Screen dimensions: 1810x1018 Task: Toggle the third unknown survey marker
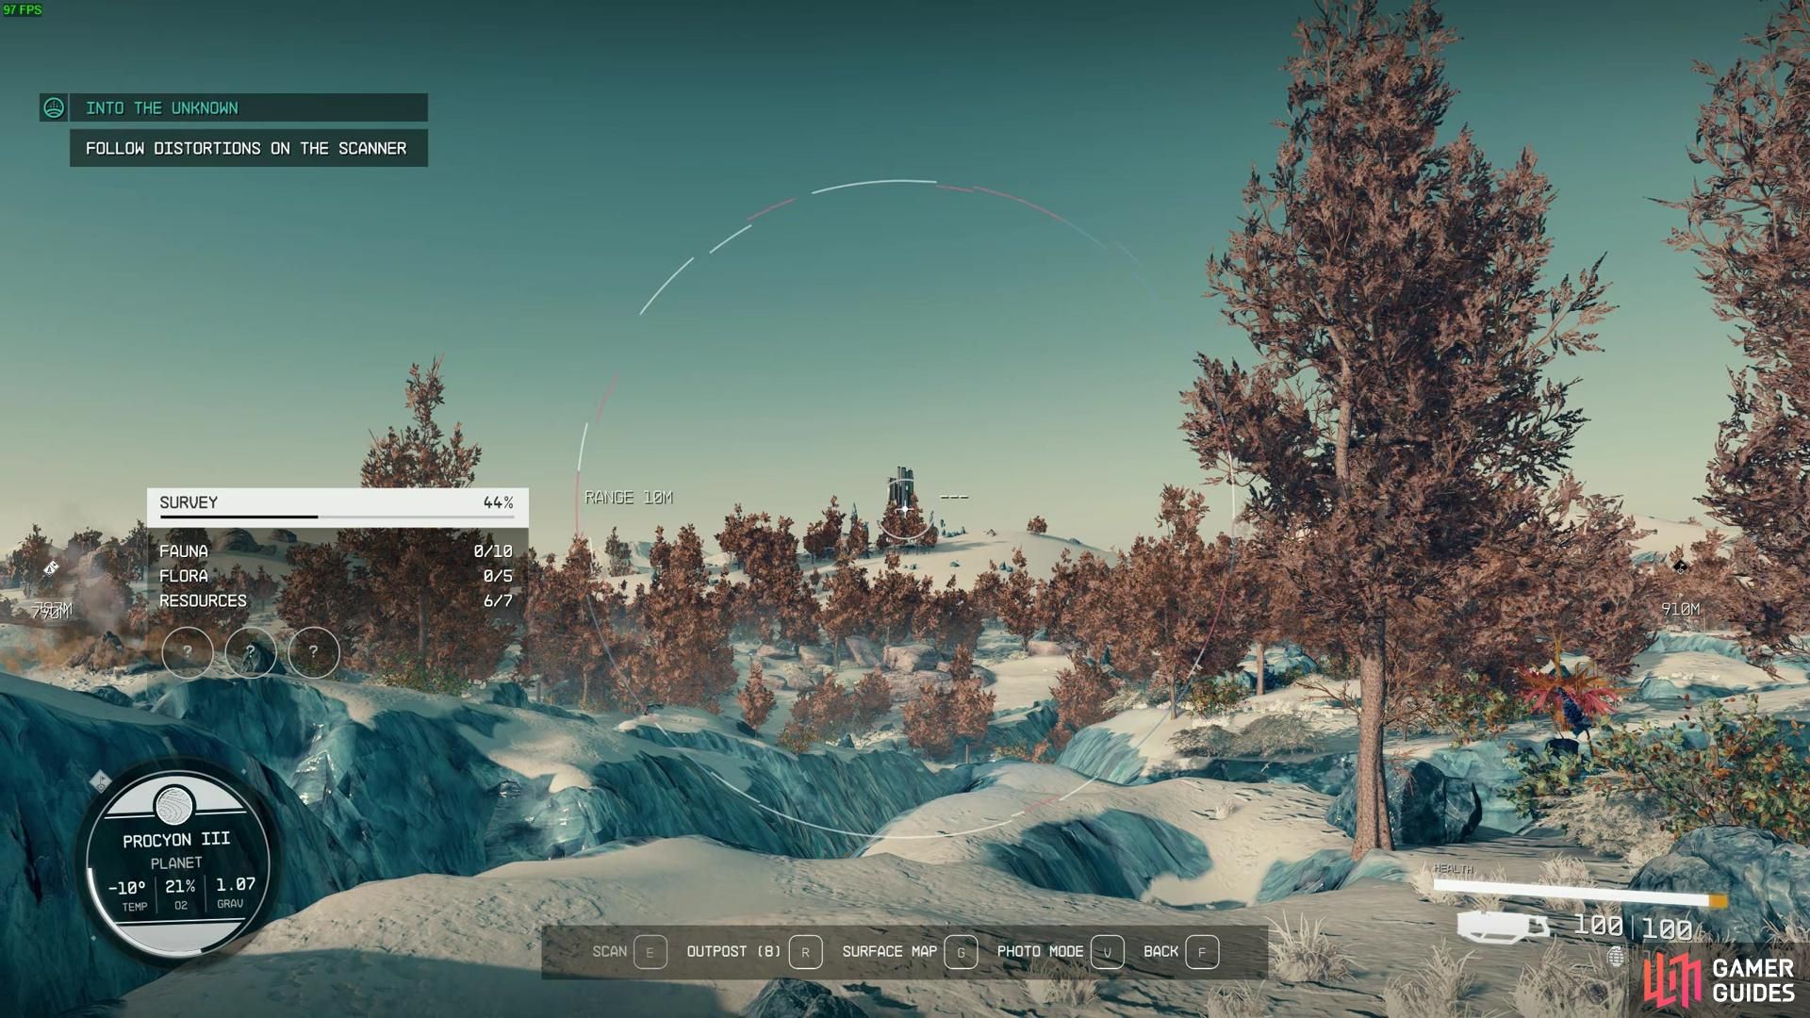click(x=312, y=651)
